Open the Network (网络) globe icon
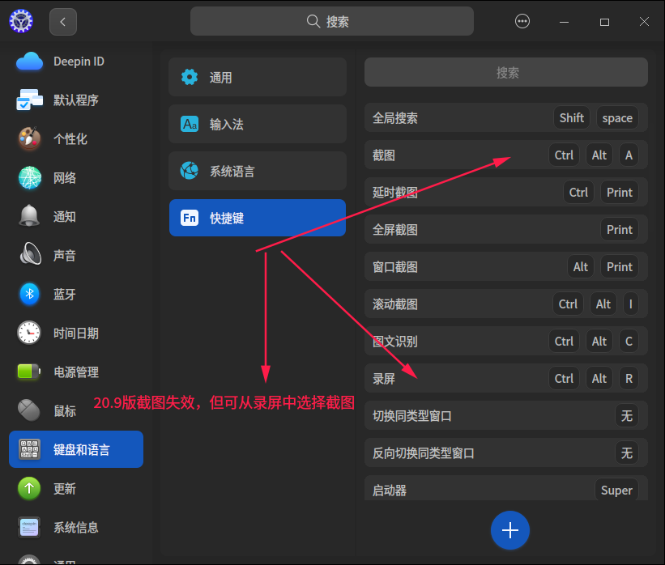The height and width of the screenshot is (565, 665). point(30,177)
